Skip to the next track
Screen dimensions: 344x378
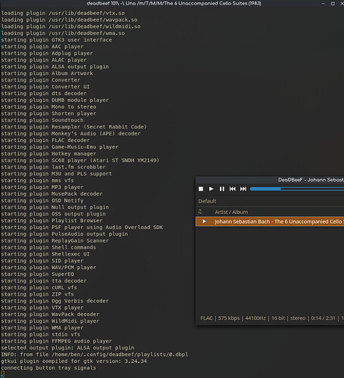243,189
